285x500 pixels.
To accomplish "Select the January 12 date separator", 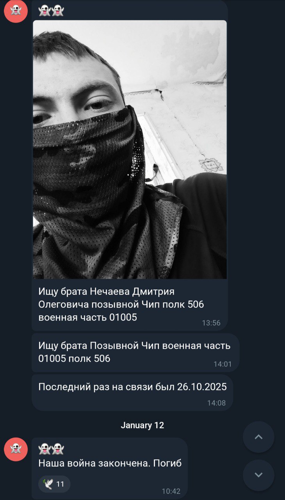I will 142,425.
